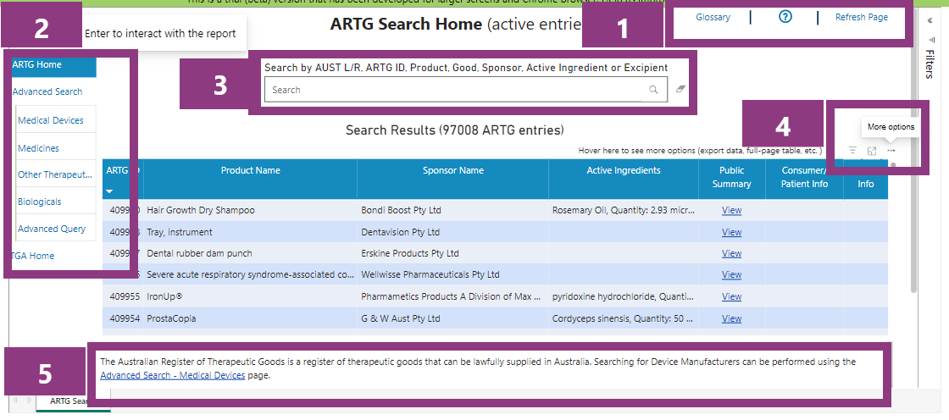View public summary for Hair Growth Dry Shampoo

tap(731, 210)
